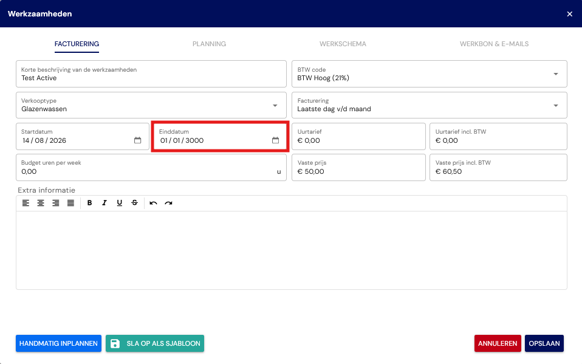Click into the Vaste prijs field
Image resolution: width=582 pixels, height=364 pixels.
click(x=358, y=168)
